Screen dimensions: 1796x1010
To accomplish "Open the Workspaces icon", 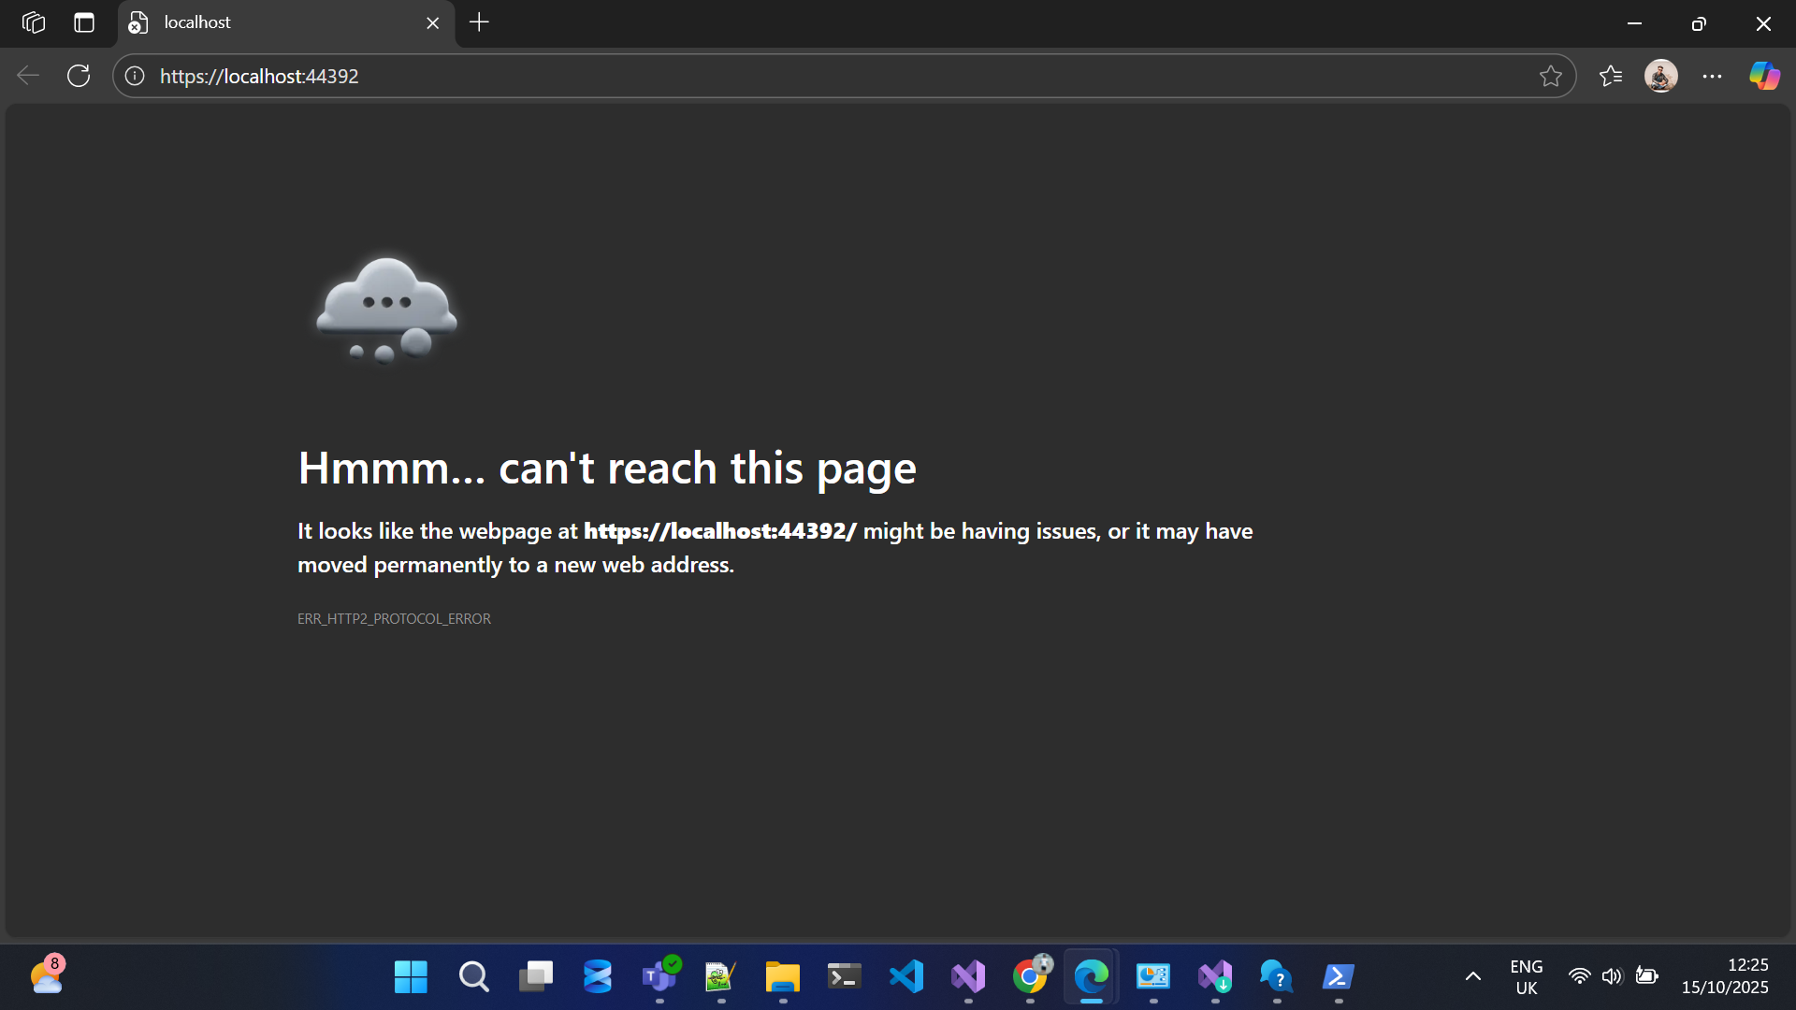I will [34, 22].
